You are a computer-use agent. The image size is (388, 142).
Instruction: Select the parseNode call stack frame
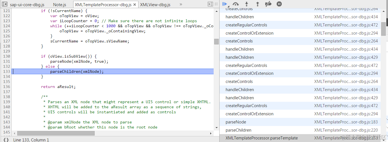click(300, 122)
